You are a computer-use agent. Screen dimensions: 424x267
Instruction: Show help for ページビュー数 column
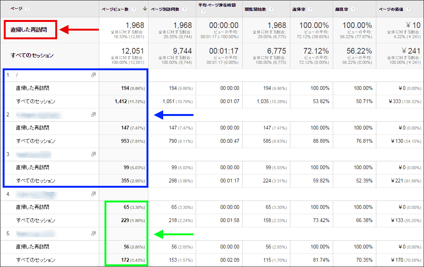tap(134, 9)
